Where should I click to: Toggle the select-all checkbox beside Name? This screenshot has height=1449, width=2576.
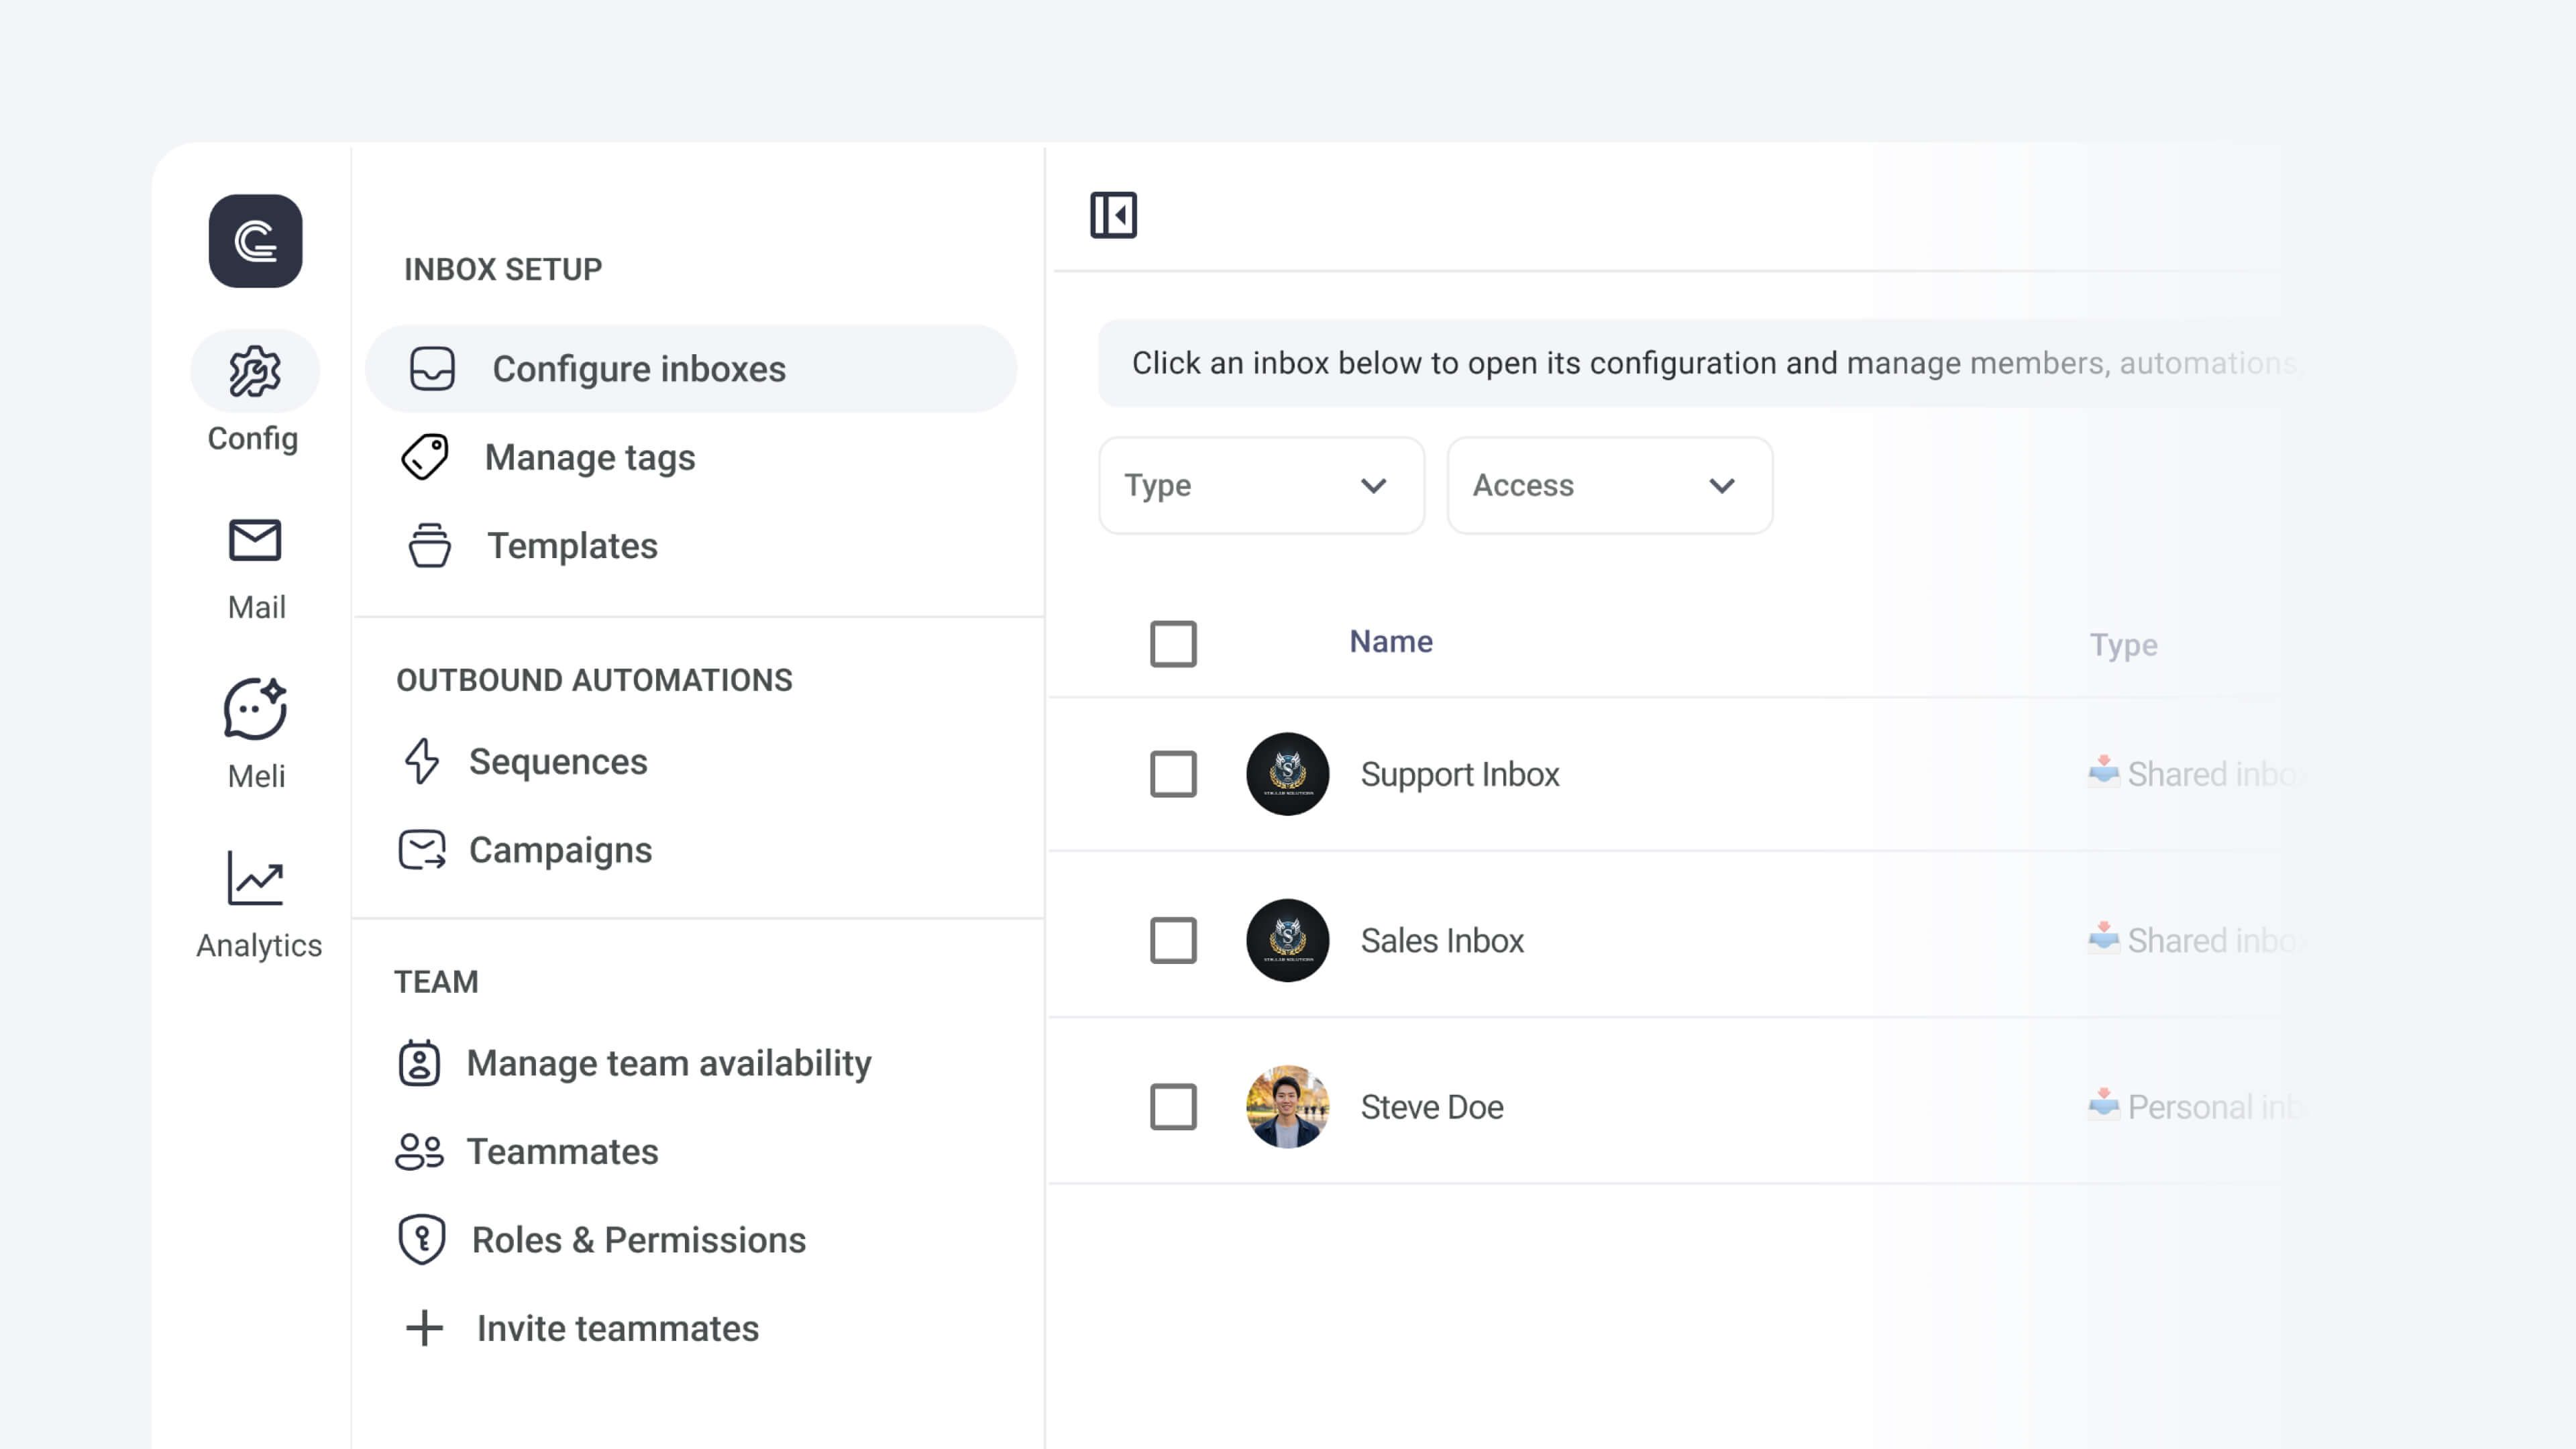tap(1173, 643)
